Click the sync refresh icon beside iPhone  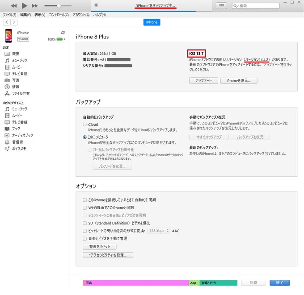pyautogui.click(x=63, y=33)
